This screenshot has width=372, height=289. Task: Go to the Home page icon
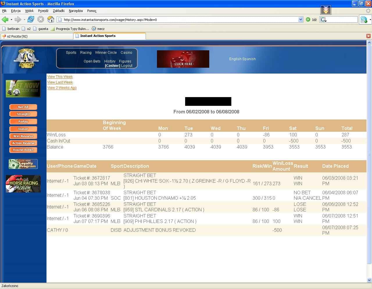click(x=51, y=19)
